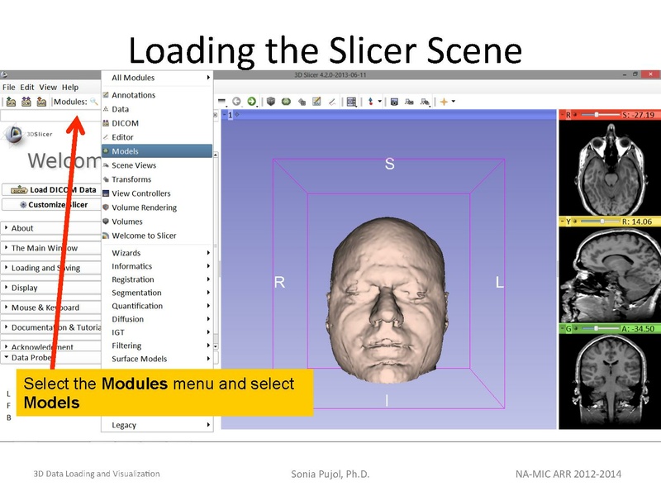Select Editor in the modules menu
This screenshot has height=496, width=661.
[157, 137]
